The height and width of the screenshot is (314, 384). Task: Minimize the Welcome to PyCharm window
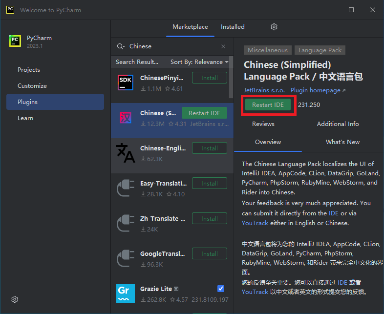click(x=330, y=10)
